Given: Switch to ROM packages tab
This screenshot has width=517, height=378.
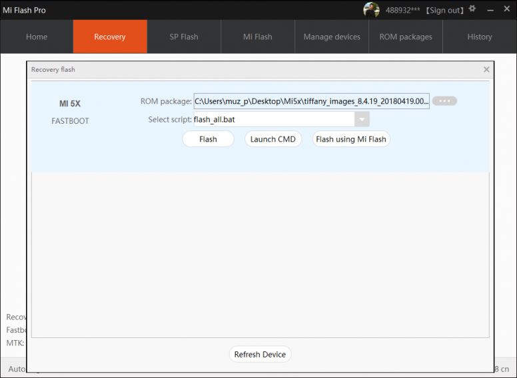Looking at the screenshot, I should coord(406,37).
